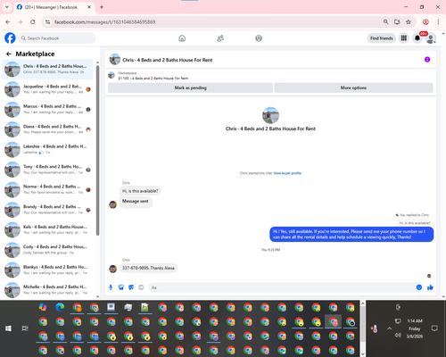Viewport: 446px width, 357px height.
Task: Open Tony's Marketplace conversation
Action: [47, 170]
